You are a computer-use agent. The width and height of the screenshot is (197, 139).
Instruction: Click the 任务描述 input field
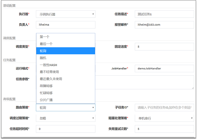pyautogui.click(x=164, y=14)
